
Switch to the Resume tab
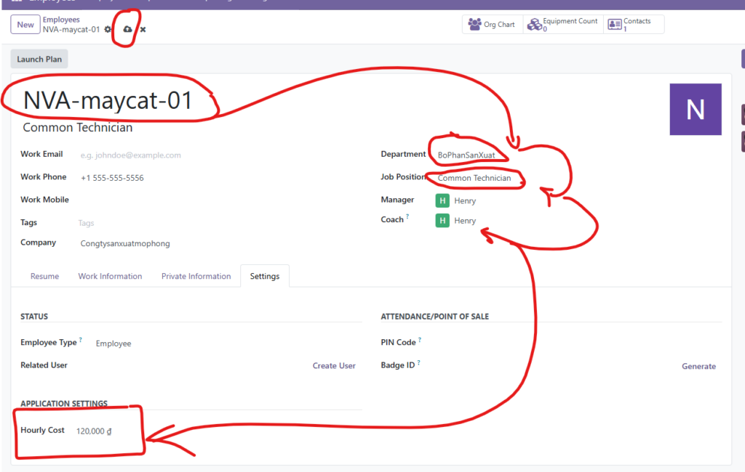point(44,276)
